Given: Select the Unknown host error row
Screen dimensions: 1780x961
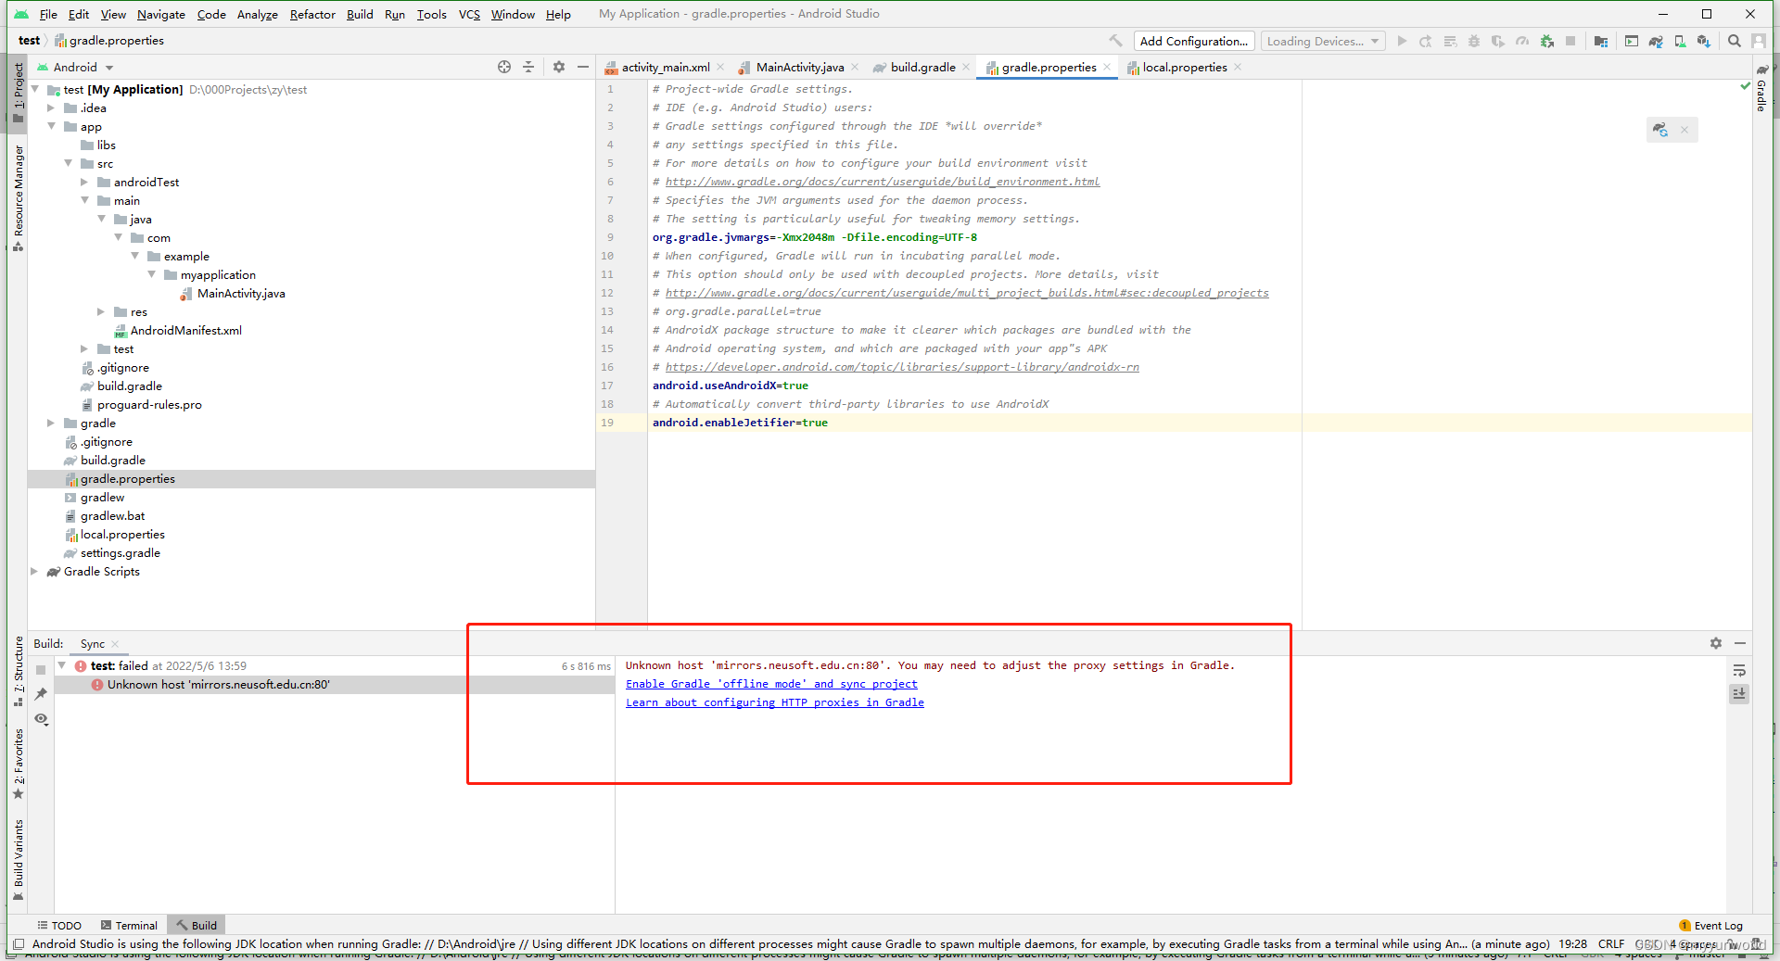Looking at the screenshot, I should pos(334,684).
